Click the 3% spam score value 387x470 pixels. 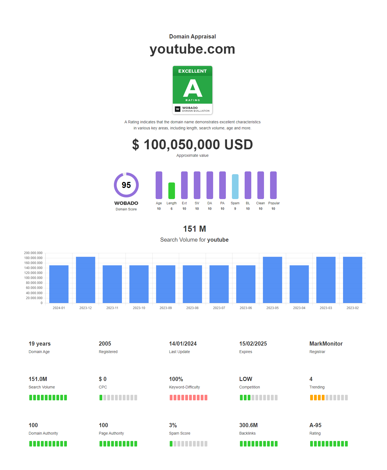coord(173,425)
